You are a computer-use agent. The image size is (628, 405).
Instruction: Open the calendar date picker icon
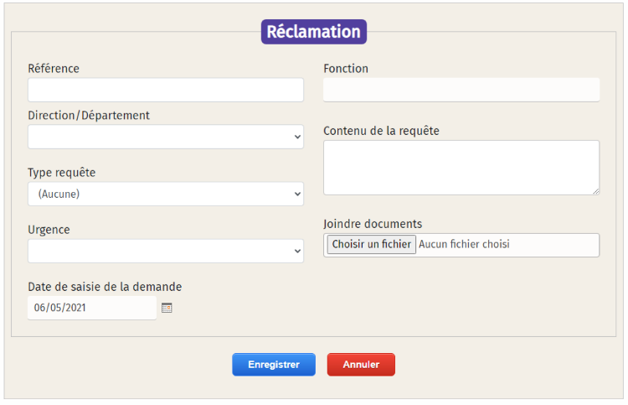[167, 308]
